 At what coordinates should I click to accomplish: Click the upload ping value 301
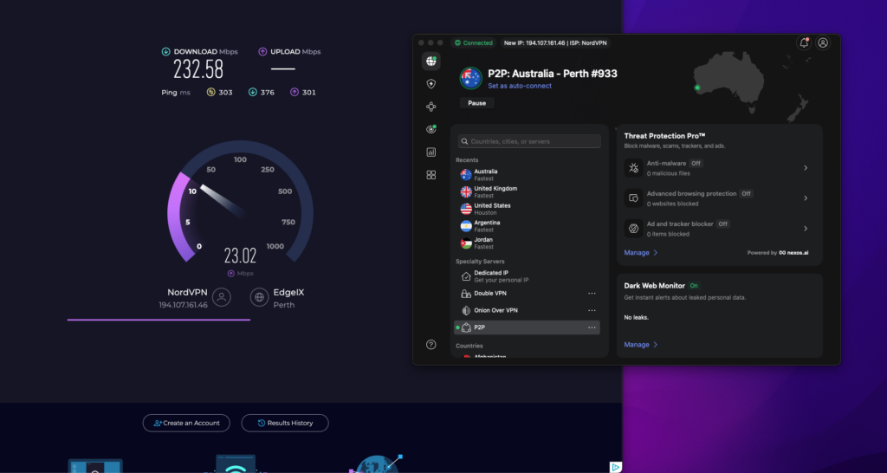[309, 92]
